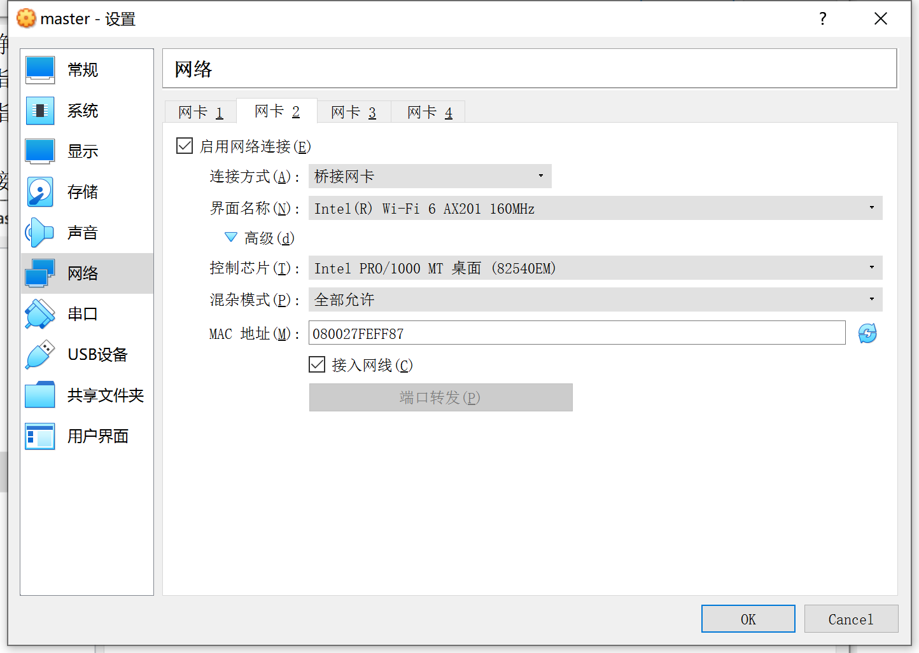Toggle 启用网络连接 checkbox

coord(185,146)
